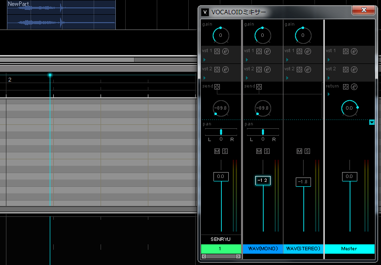Toggle vst 1 power on WAV(STEREO) channel
This screenshot has height=265, width=381.
(299, 52)
